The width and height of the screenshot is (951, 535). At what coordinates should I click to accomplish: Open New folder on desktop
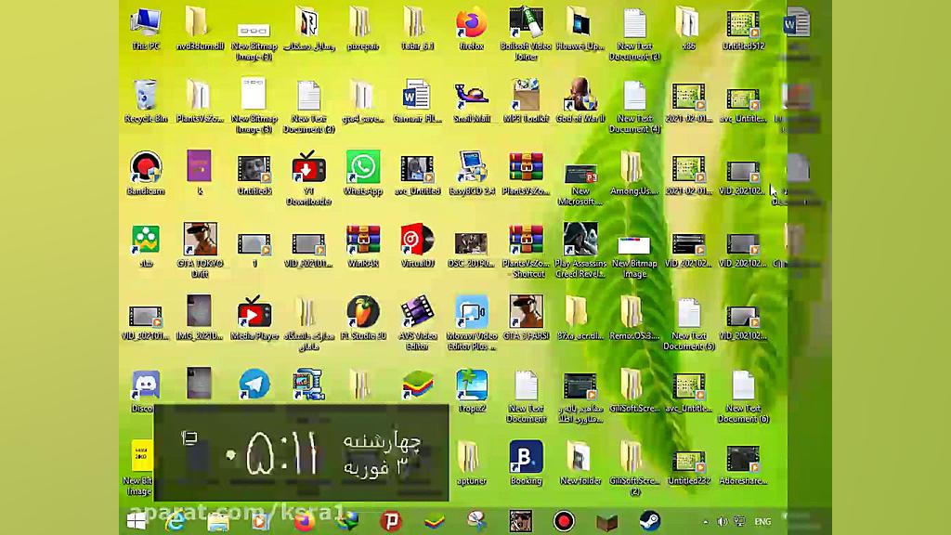[x=580, y=463]
